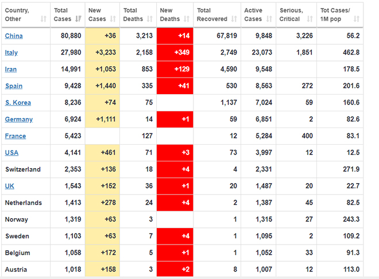Select Belgium row name
The width and height of the screenshot is (379, 279).
coord(18,253)
